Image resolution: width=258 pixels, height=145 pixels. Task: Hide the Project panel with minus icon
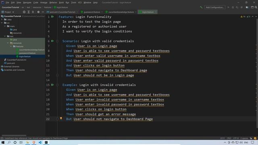click(x=43, y=12)
